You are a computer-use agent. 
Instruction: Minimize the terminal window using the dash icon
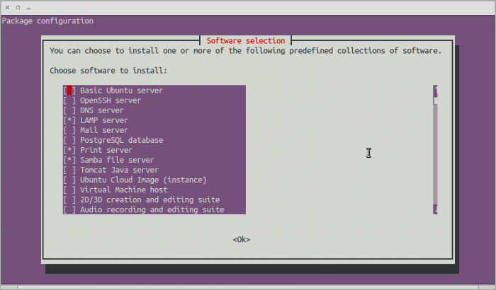(x=30, y=6)
